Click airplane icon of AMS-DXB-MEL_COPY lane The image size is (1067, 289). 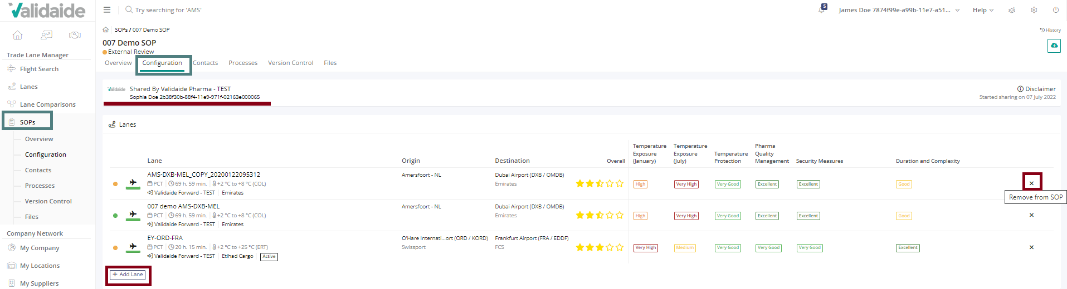[x=133, y=182]
